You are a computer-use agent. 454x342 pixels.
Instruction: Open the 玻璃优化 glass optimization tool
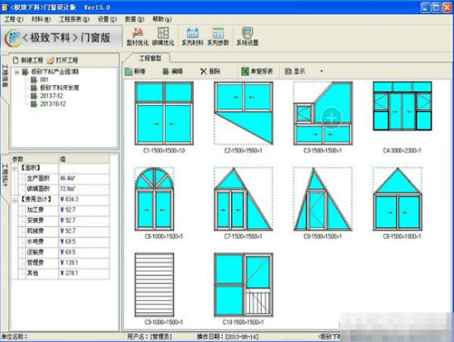[163, 36]
